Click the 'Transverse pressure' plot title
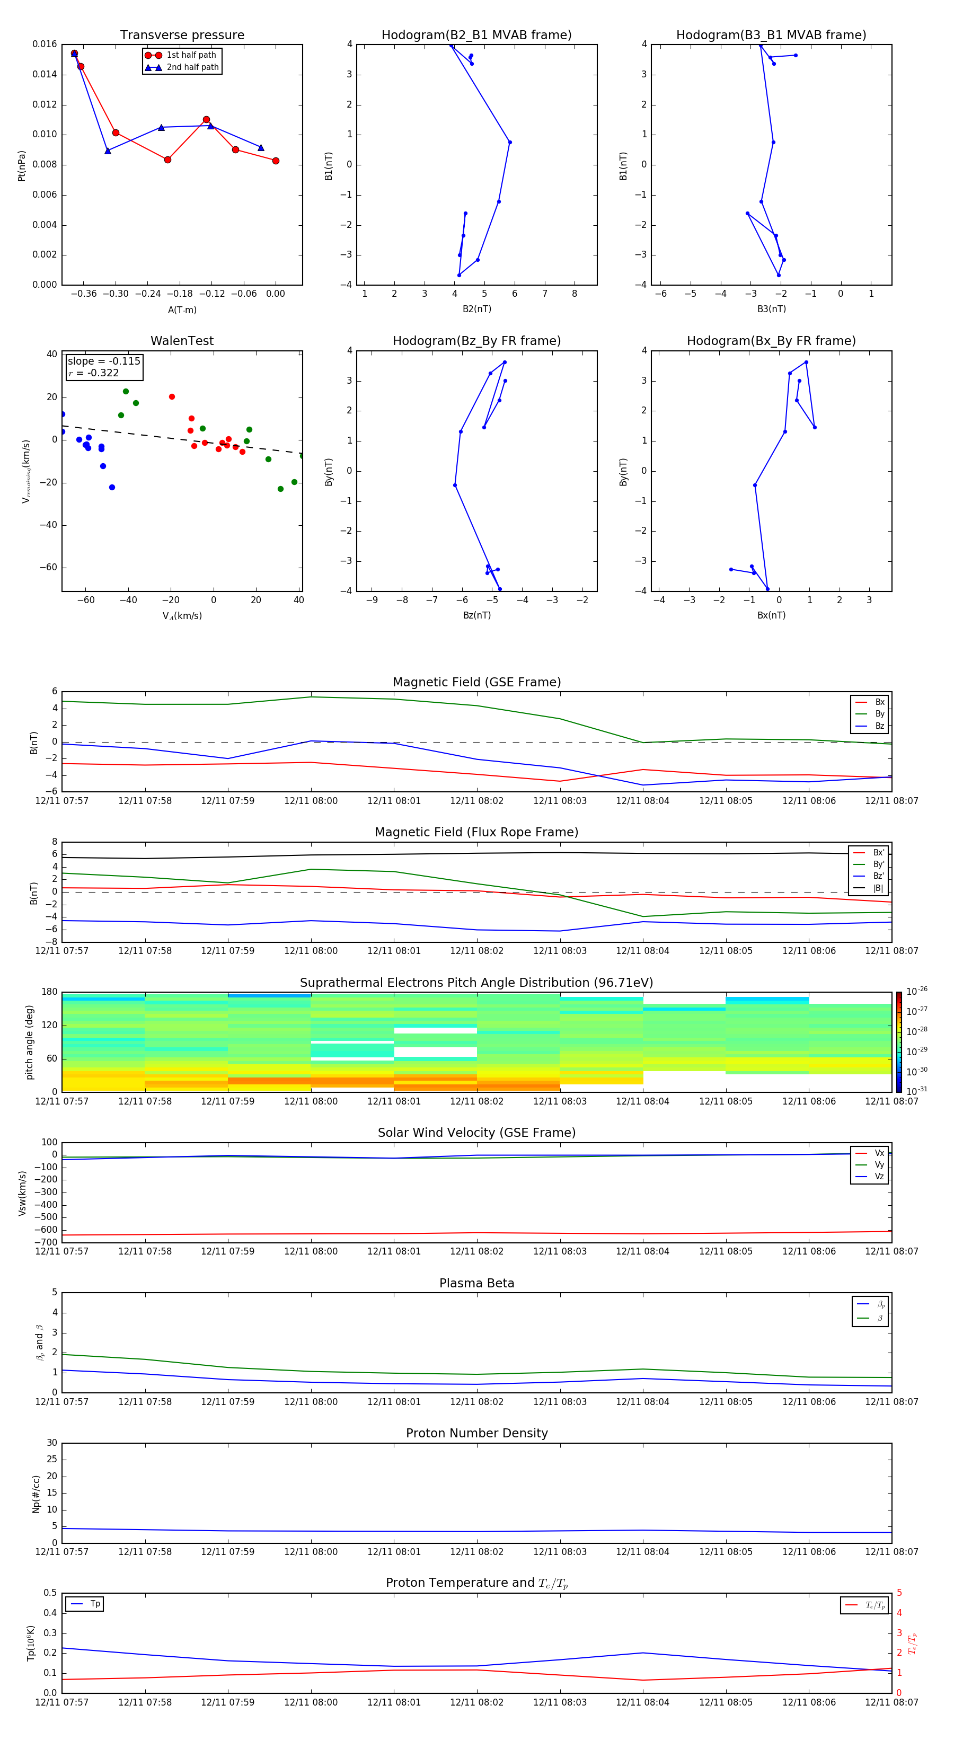Image resolution: width=954 pixels, height=1749 pixels. tap(182, 36)
